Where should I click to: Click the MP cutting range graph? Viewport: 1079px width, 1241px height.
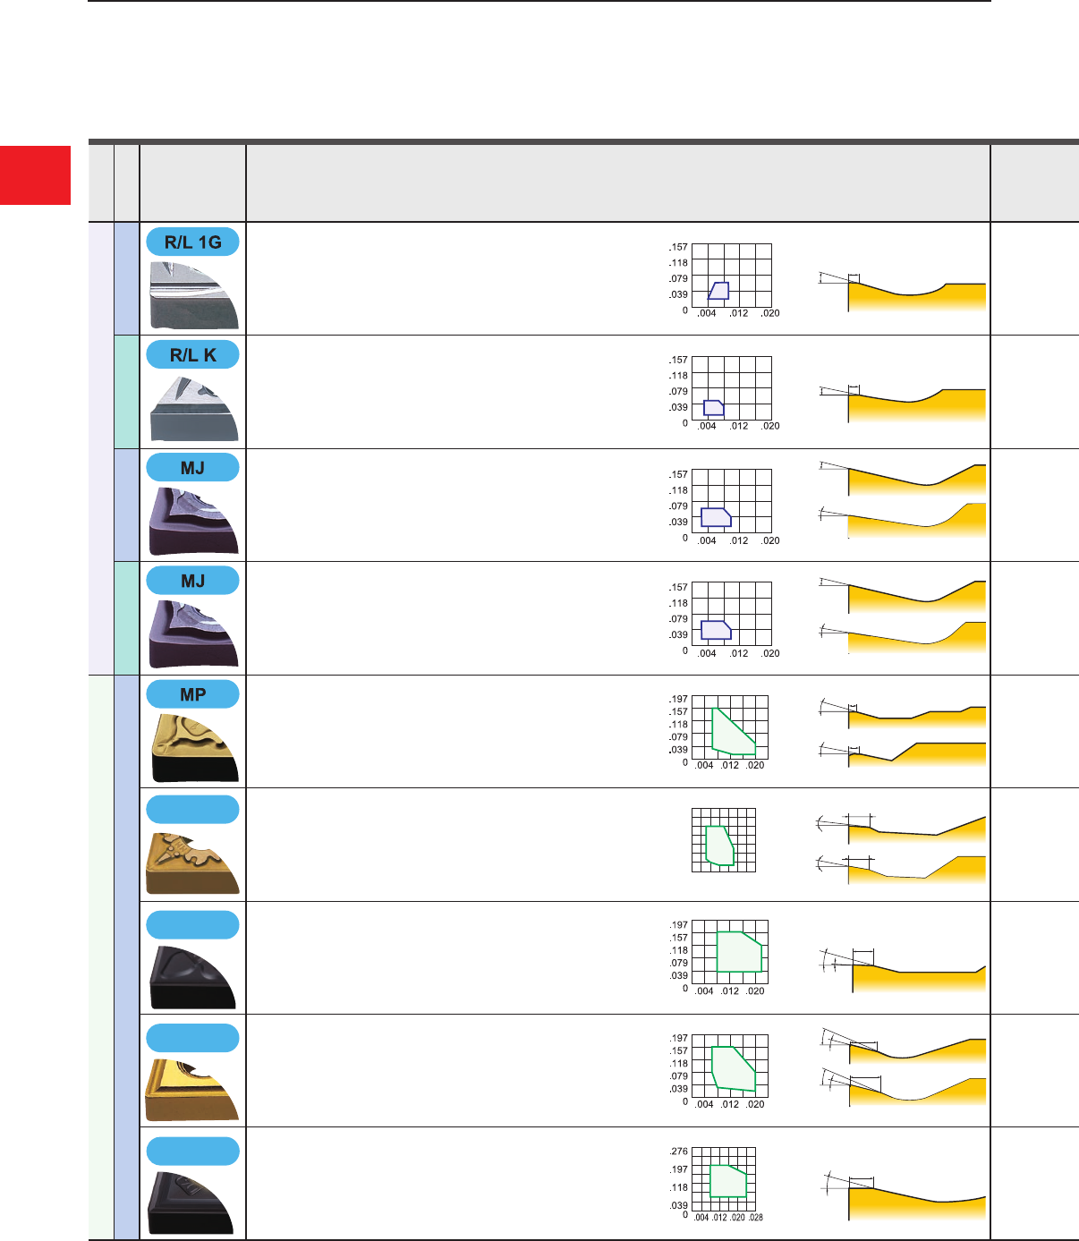(729, 728)
